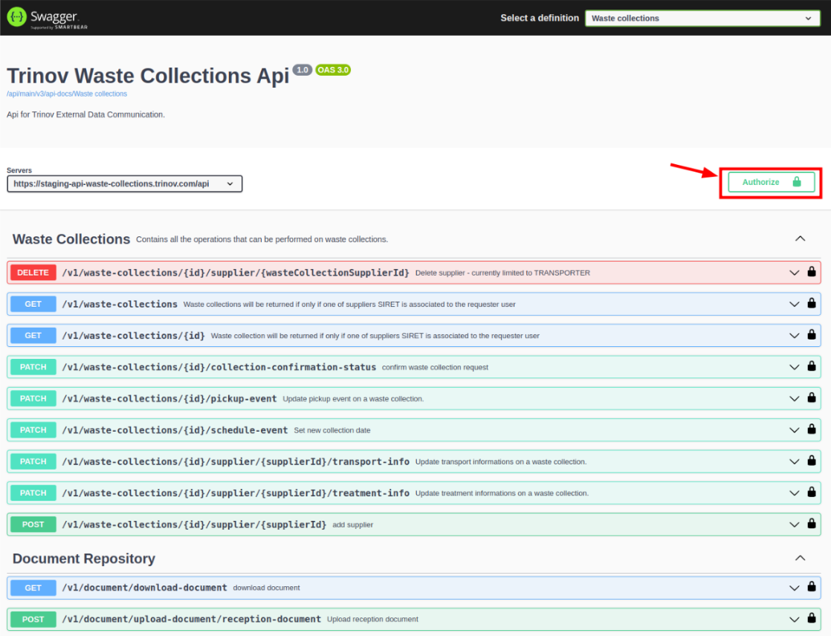Viewport: 831px width, 636px height.
Task: Click lock icon on transport-info row
Action: (x=812, y=461)
